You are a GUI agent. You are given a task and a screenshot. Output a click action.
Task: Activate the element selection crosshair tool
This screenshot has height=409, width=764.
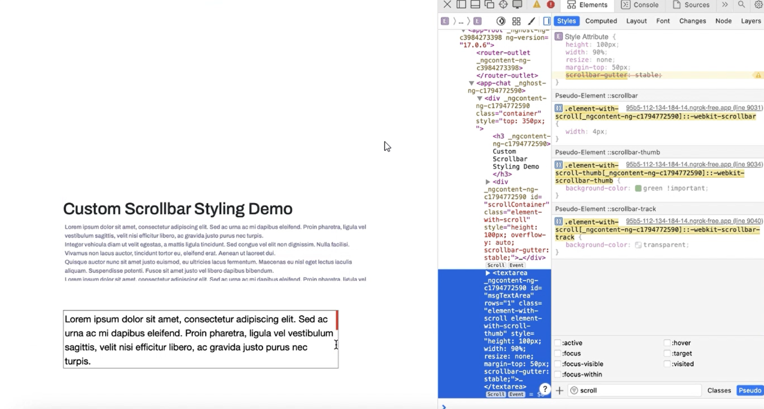pos(504,5)
